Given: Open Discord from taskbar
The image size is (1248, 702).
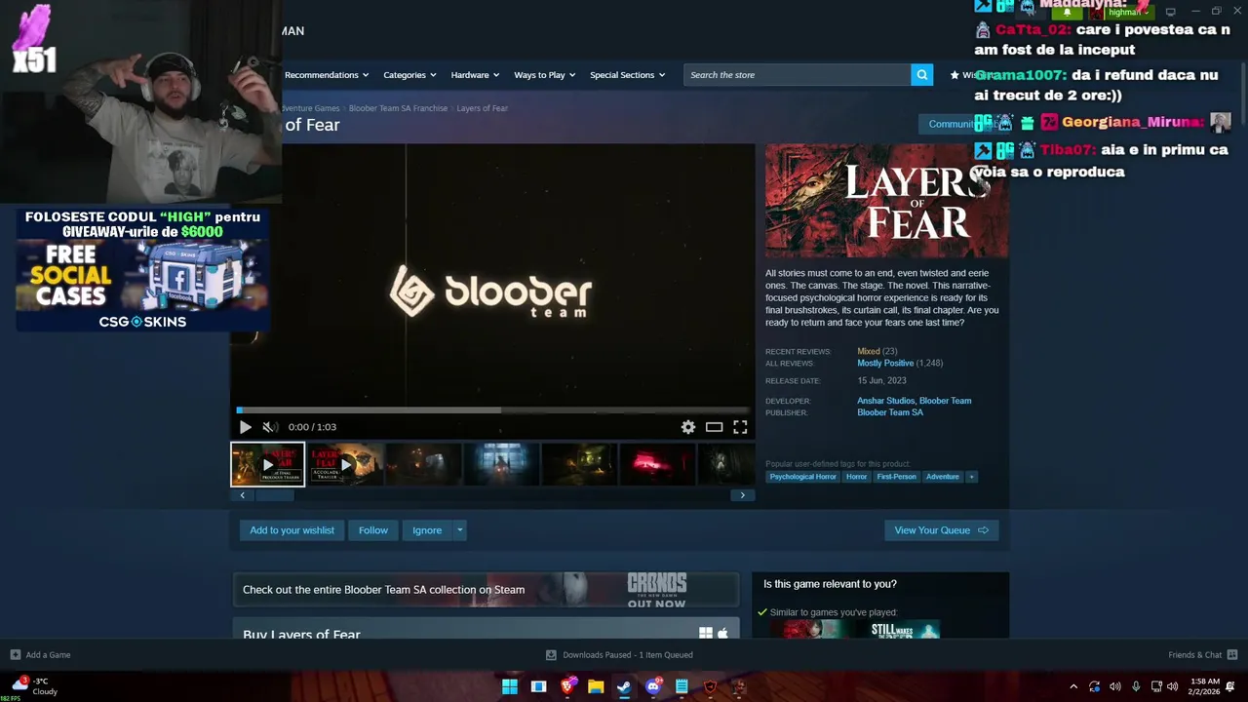Looking at the screenshot, I should coord(653,686).
